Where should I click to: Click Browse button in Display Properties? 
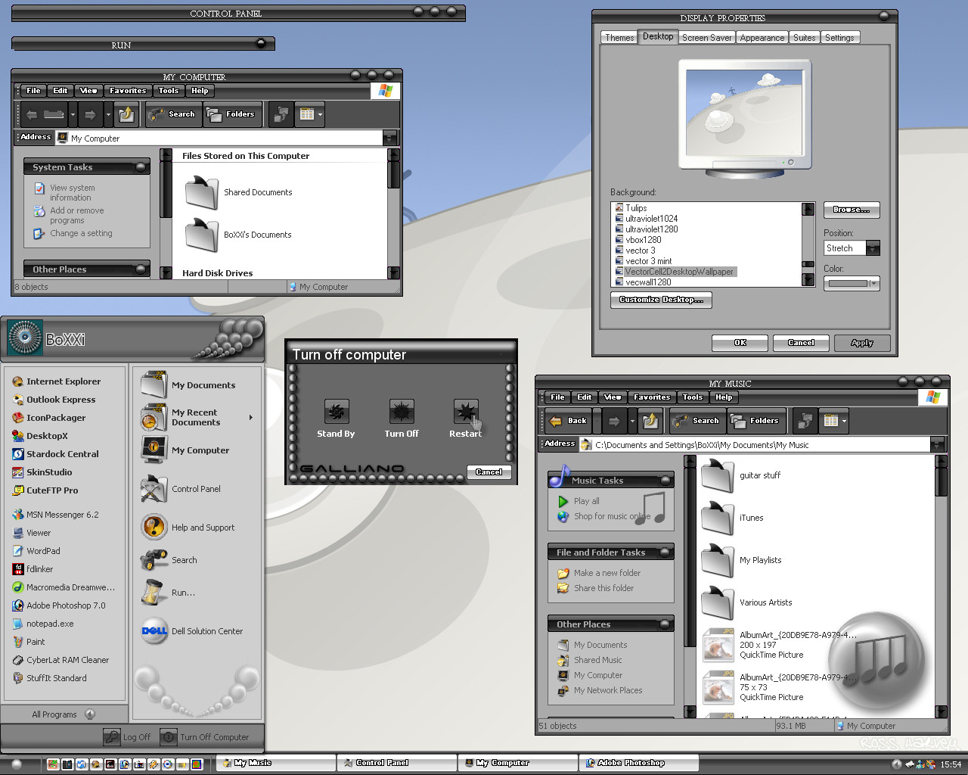[852, 210]
